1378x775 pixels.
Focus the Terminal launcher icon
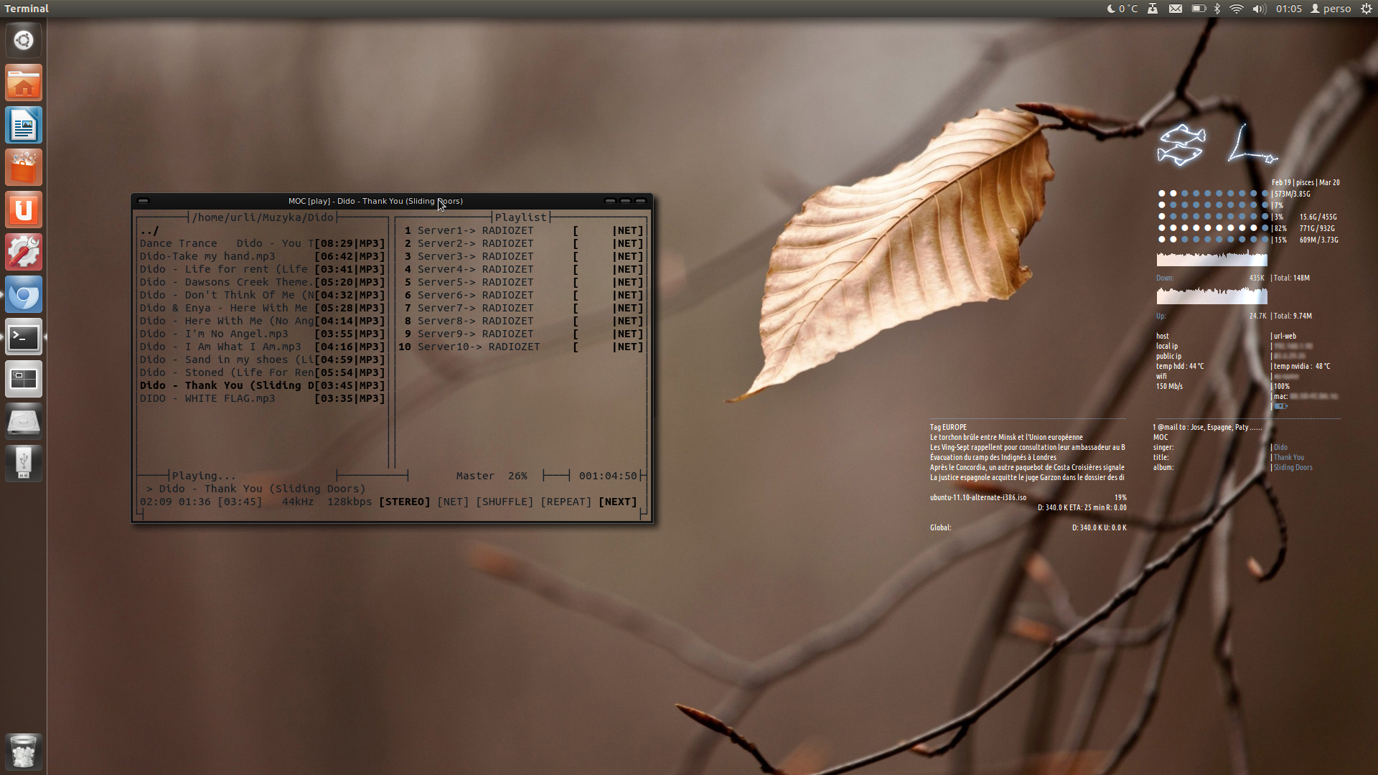click(x=24, y=337)
